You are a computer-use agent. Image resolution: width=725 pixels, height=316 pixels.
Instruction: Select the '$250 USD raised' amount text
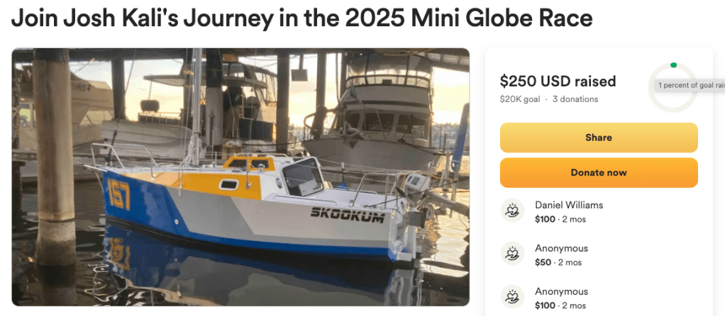(558, 81)
